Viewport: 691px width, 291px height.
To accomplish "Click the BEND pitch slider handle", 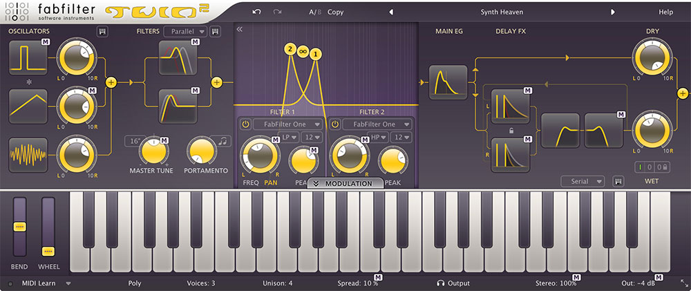I will pos(19,227).
